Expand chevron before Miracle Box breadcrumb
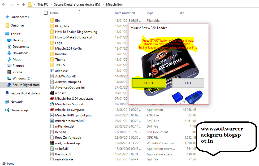The image size is (259, 166). tap(103, 5)
